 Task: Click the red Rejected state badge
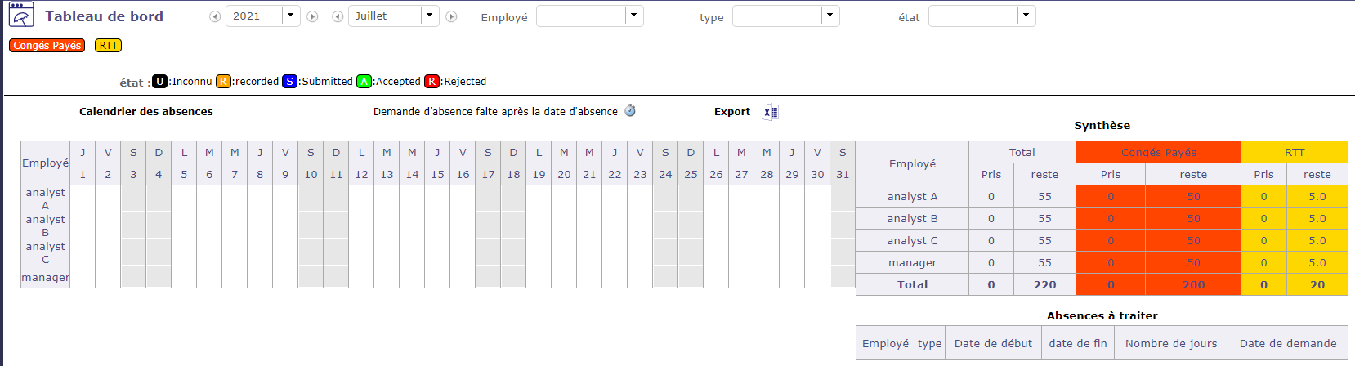point(432,82)
